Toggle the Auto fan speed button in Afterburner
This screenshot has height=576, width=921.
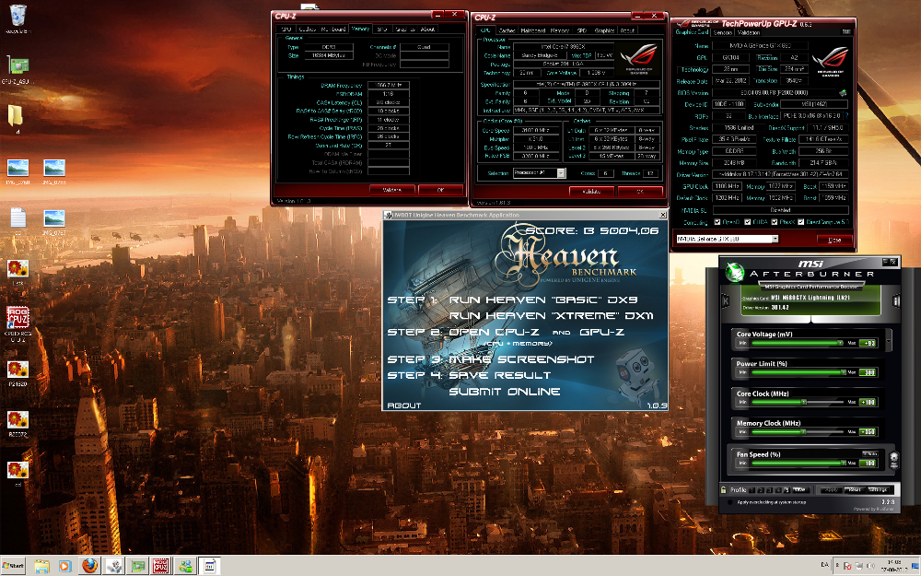pos(870,453)
